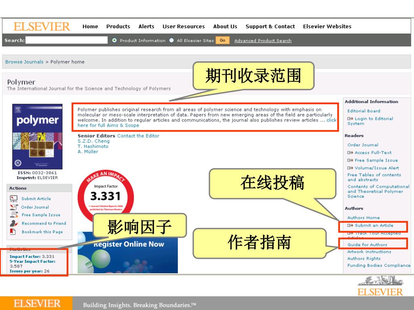
Task: Click into the Search text field
Action: pyautogui.click(x=67, y=40)
